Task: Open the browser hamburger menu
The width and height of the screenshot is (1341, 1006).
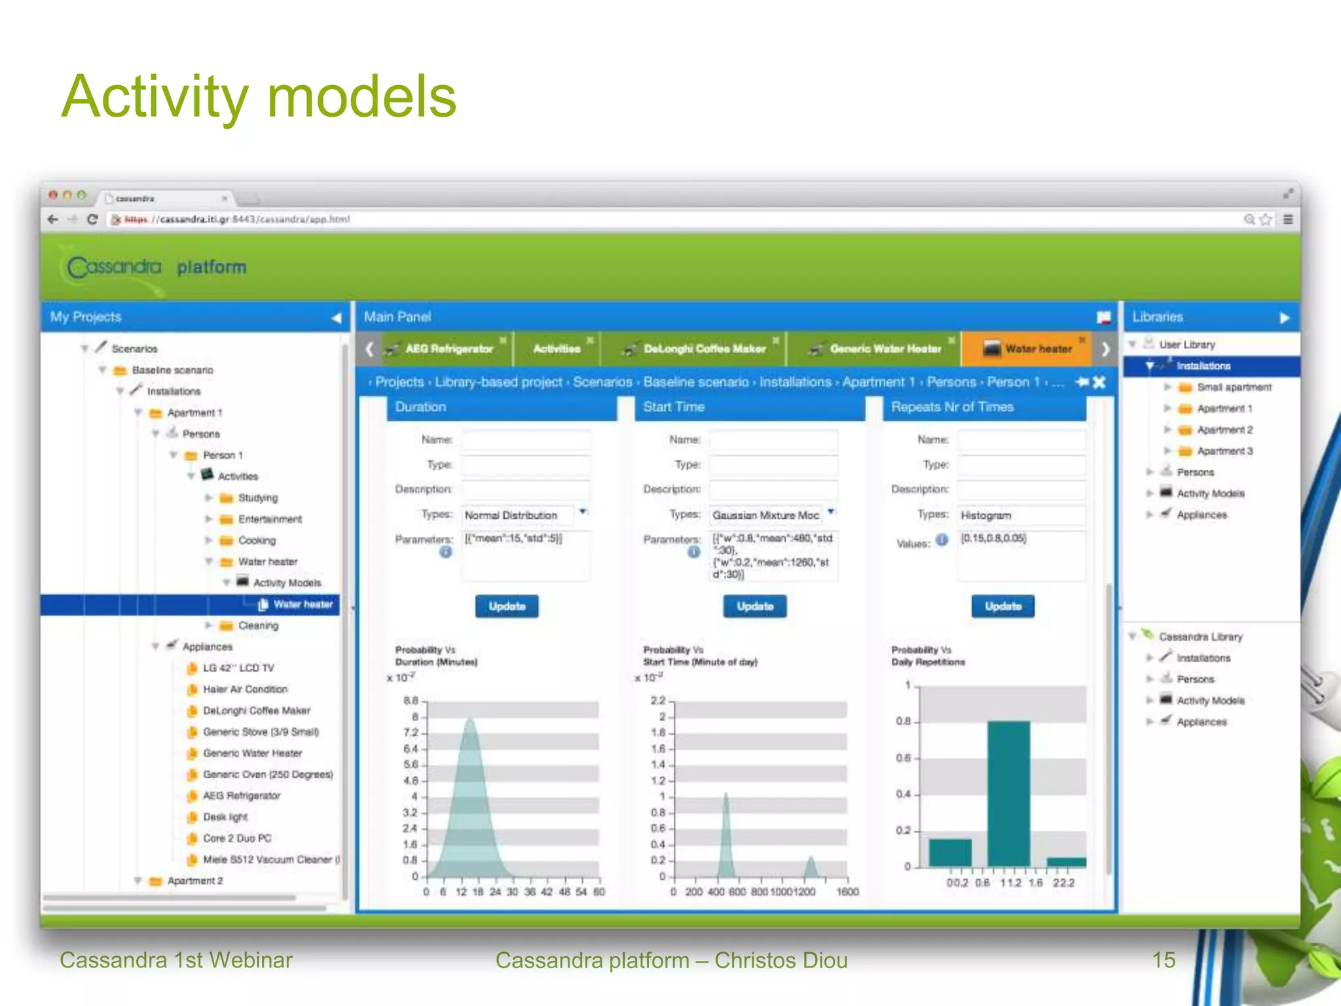Action: coord(1287,219)
